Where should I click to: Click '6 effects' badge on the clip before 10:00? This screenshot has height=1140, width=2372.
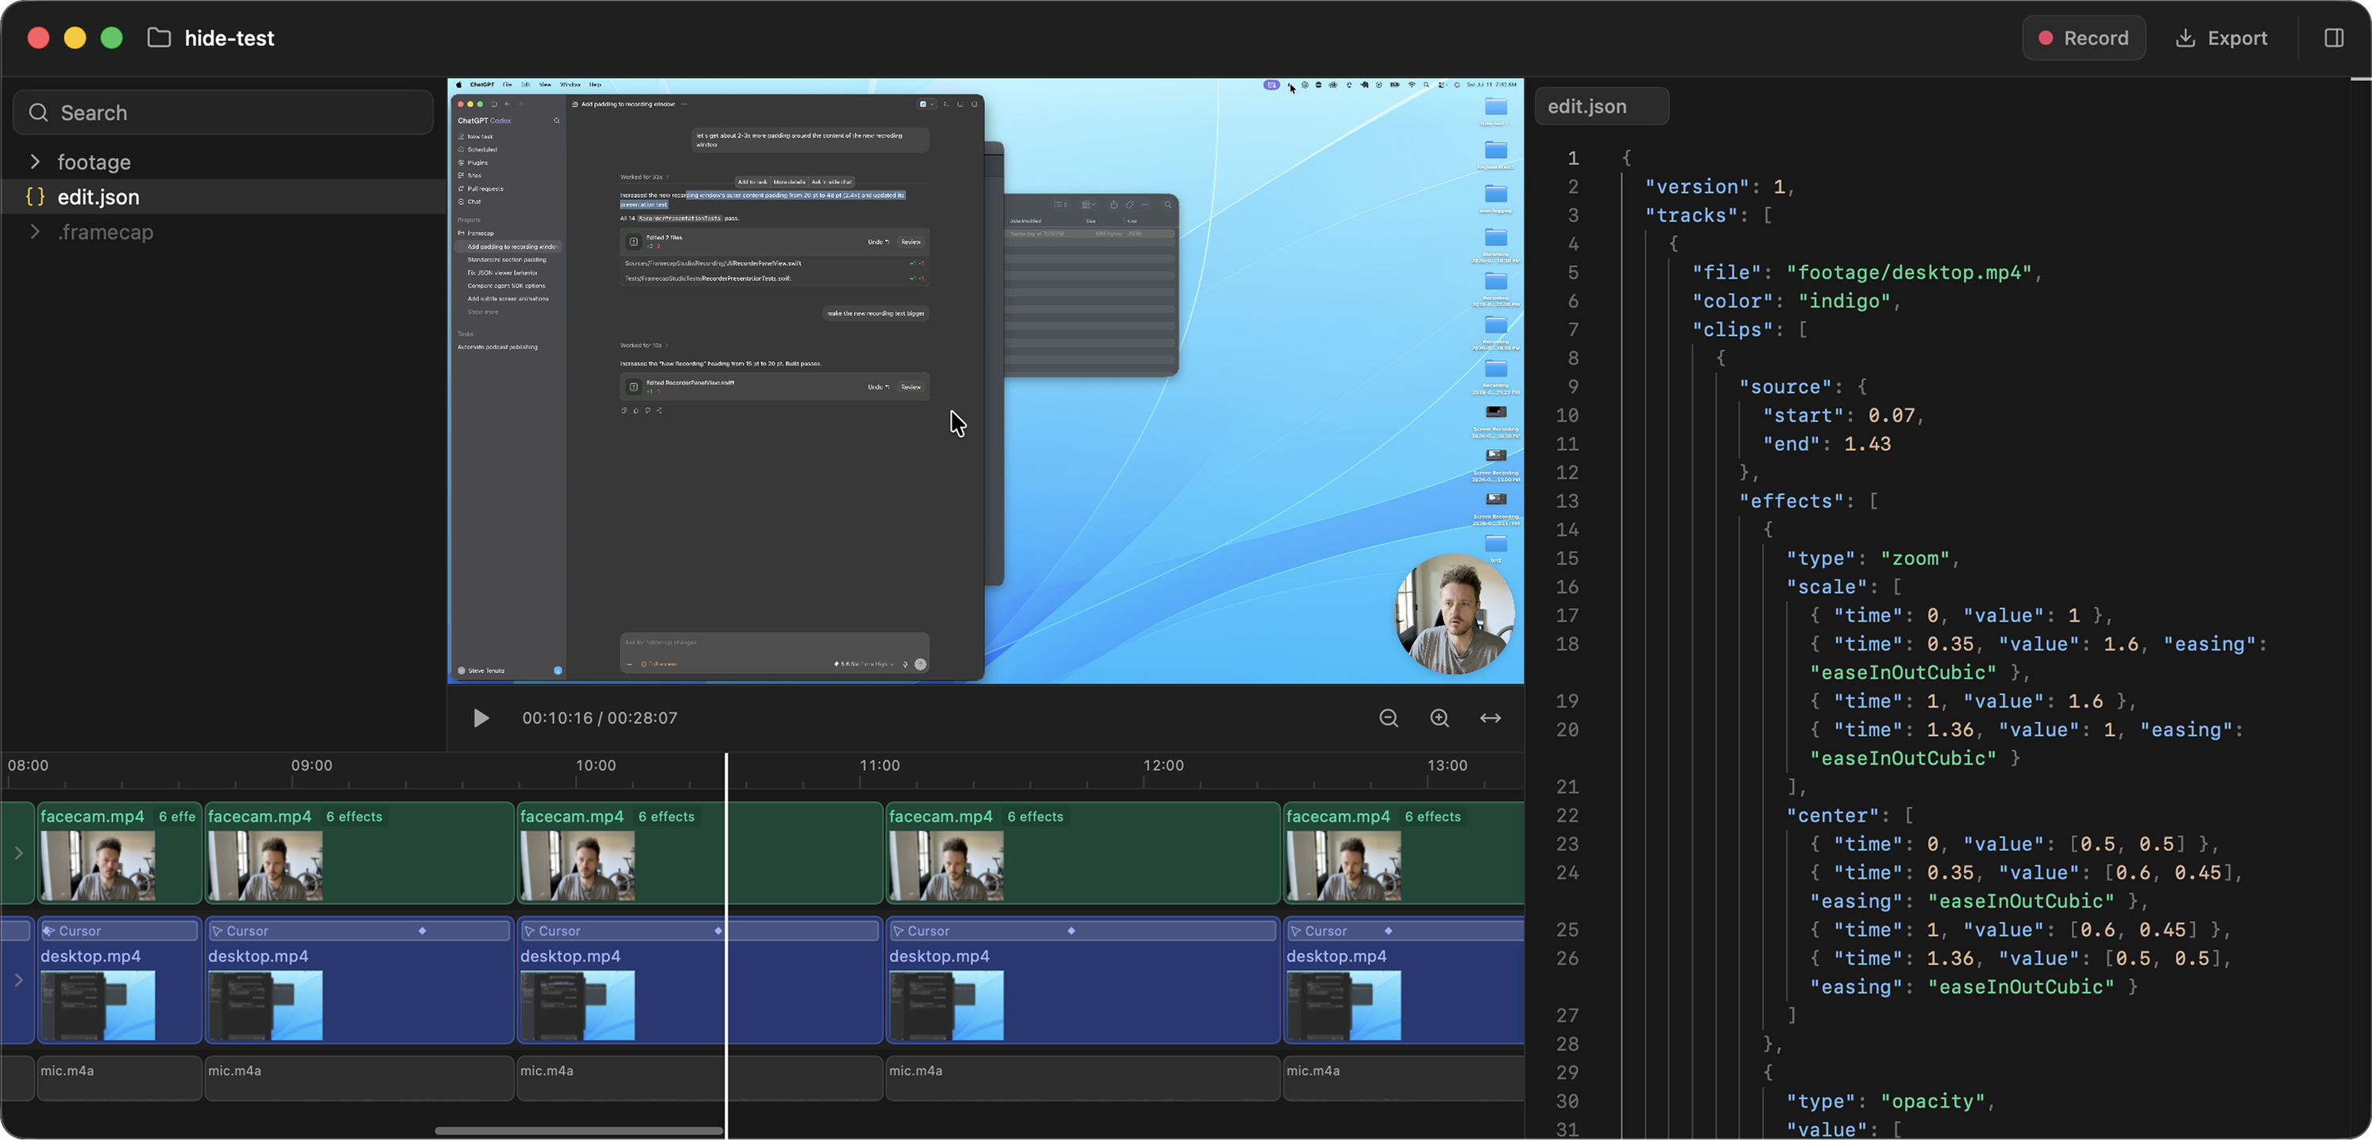click(666, 816)
